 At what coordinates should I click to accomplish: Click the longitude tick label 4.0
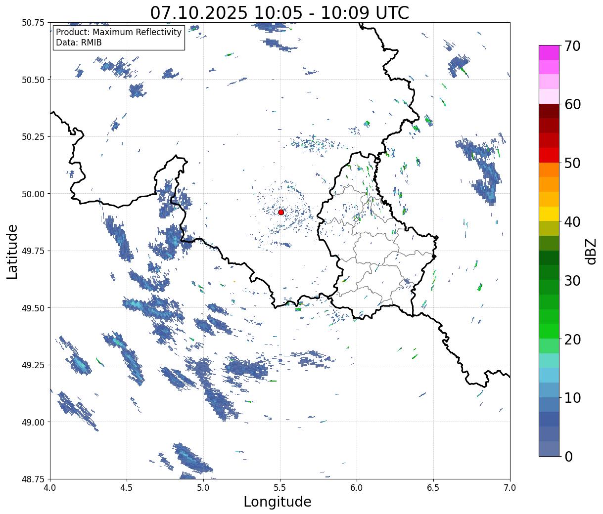pyautogui.click(x=50, y=488)
